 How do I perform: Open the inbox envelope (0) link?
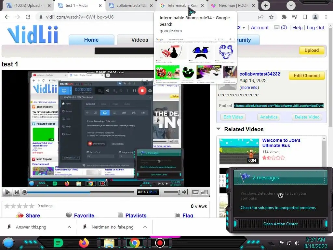pyautogui.click(x=280, y=28)
